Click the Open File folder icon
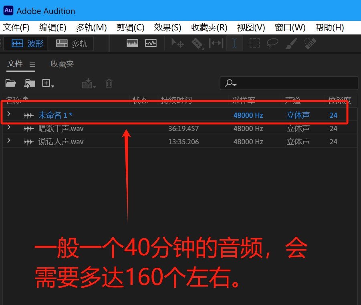 coord(10,83)
